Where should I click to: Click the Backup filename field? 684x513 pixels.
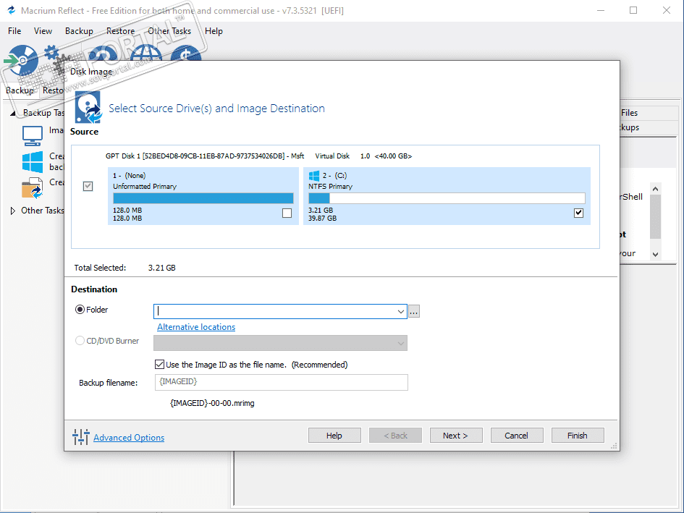click(x=282, y=382)
